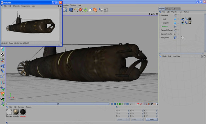Click the Apply button
Viewport: 206px width, 124px height.
151,120
